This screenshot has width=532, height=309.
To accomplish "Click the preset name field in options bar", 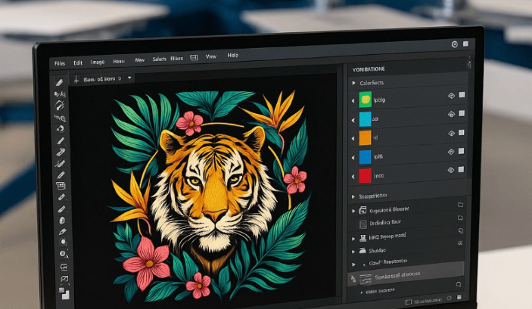I will pyautogui.click(x=102, y=79).
